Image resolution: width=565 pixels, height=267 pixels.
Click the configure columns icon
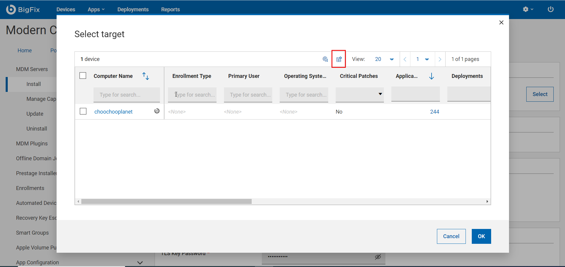(339, 59)
